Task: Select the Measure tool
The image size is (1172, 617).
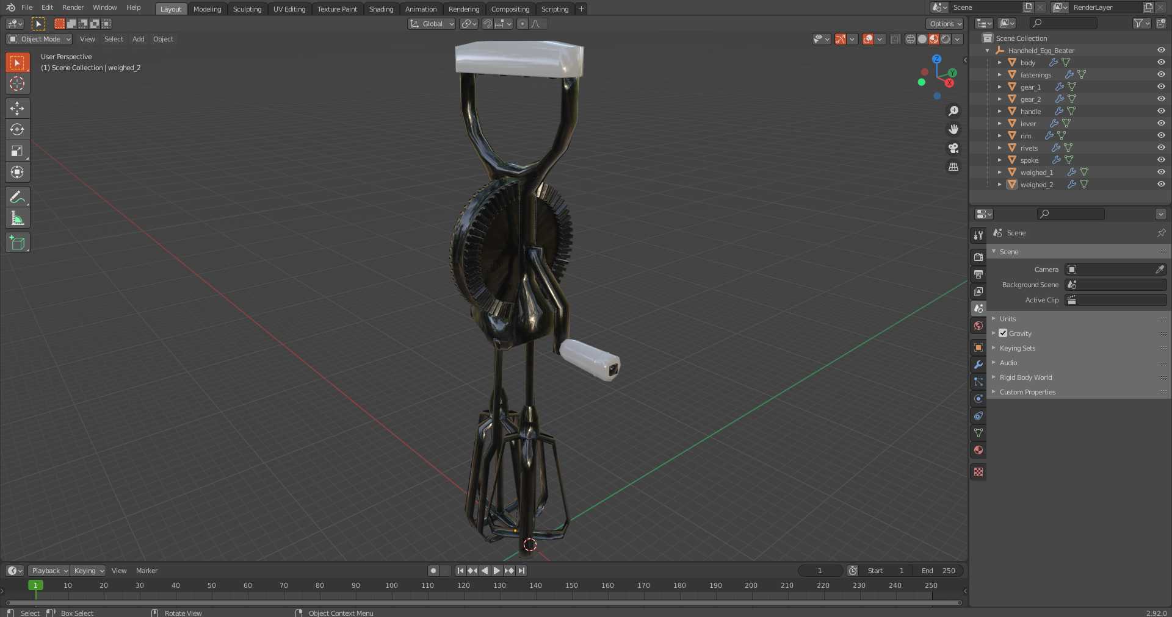Action: [x=17, y=218]
